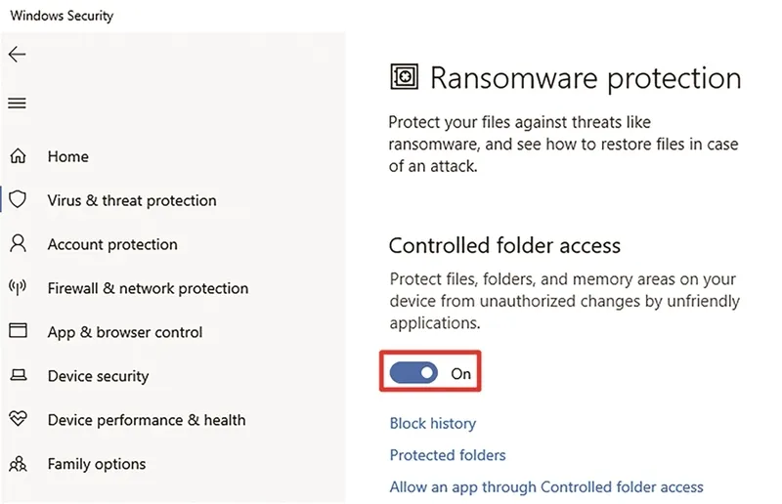Open the hamburger navigation menu
The height and width of the screenshot is (504, 782).
(17, 104)
